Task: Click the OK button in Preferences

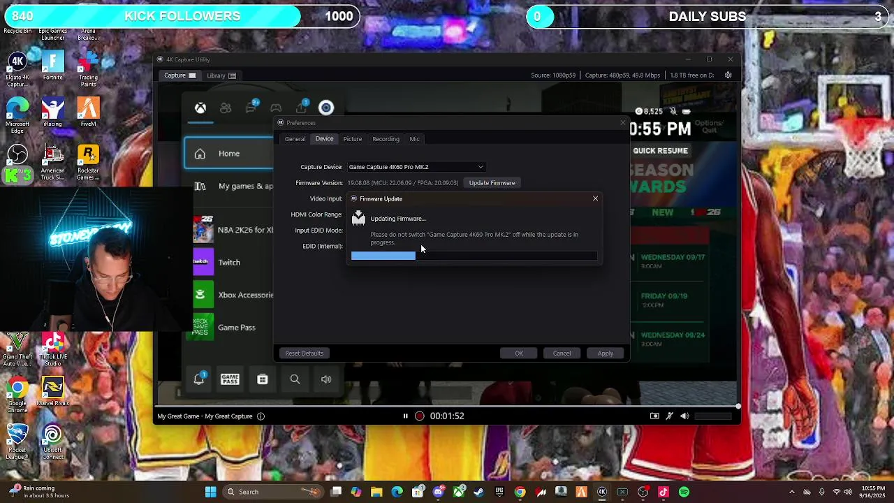Action: coord(519,353)
